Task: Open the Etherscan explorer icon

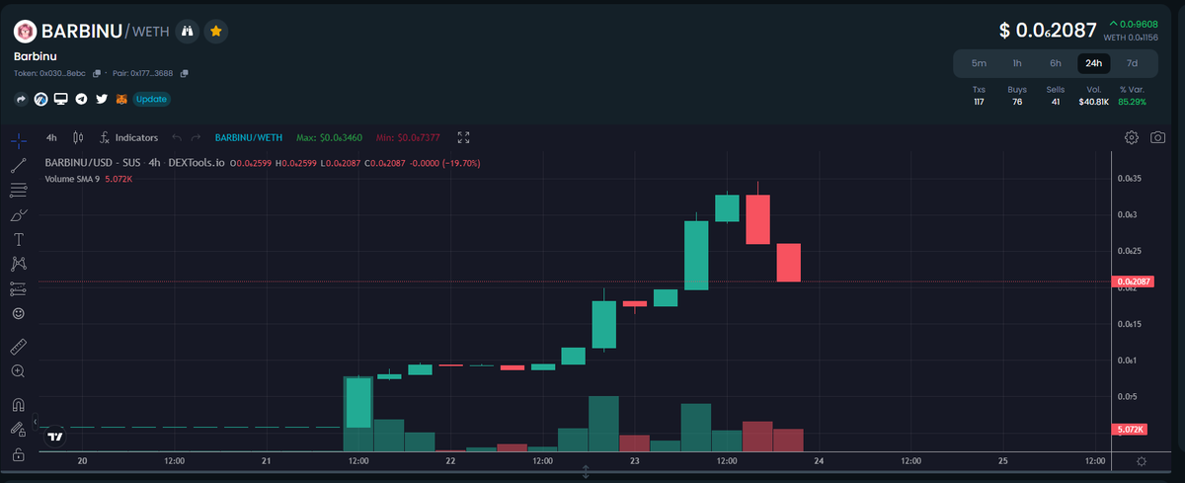Action: [x=41, y=99]
